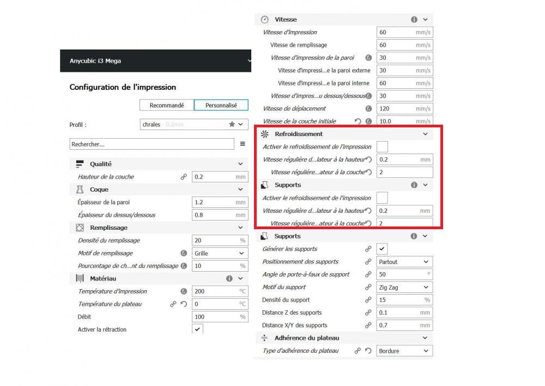
Task: Toggle Activer la rétraction checkbox
Action: 197,329
